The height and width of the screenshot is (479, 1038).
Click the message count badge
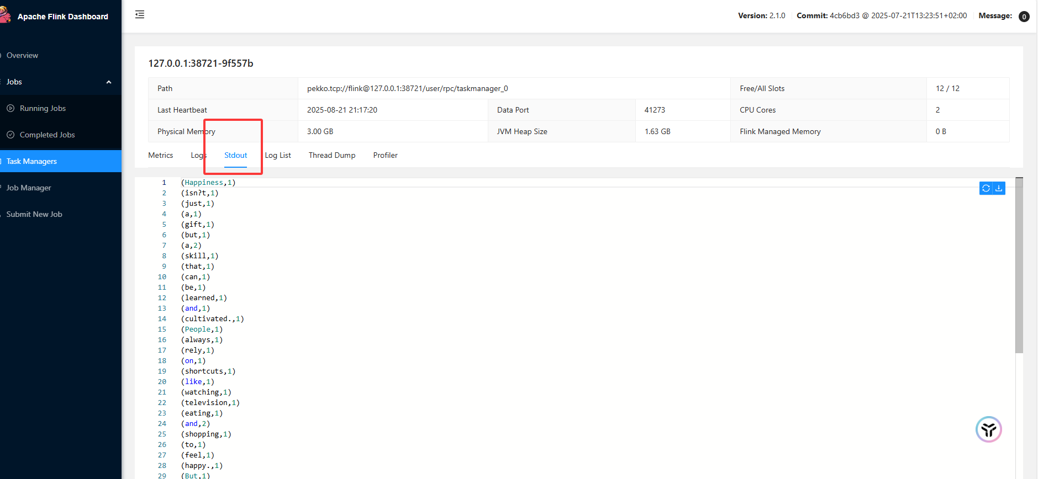[1024, 17]
